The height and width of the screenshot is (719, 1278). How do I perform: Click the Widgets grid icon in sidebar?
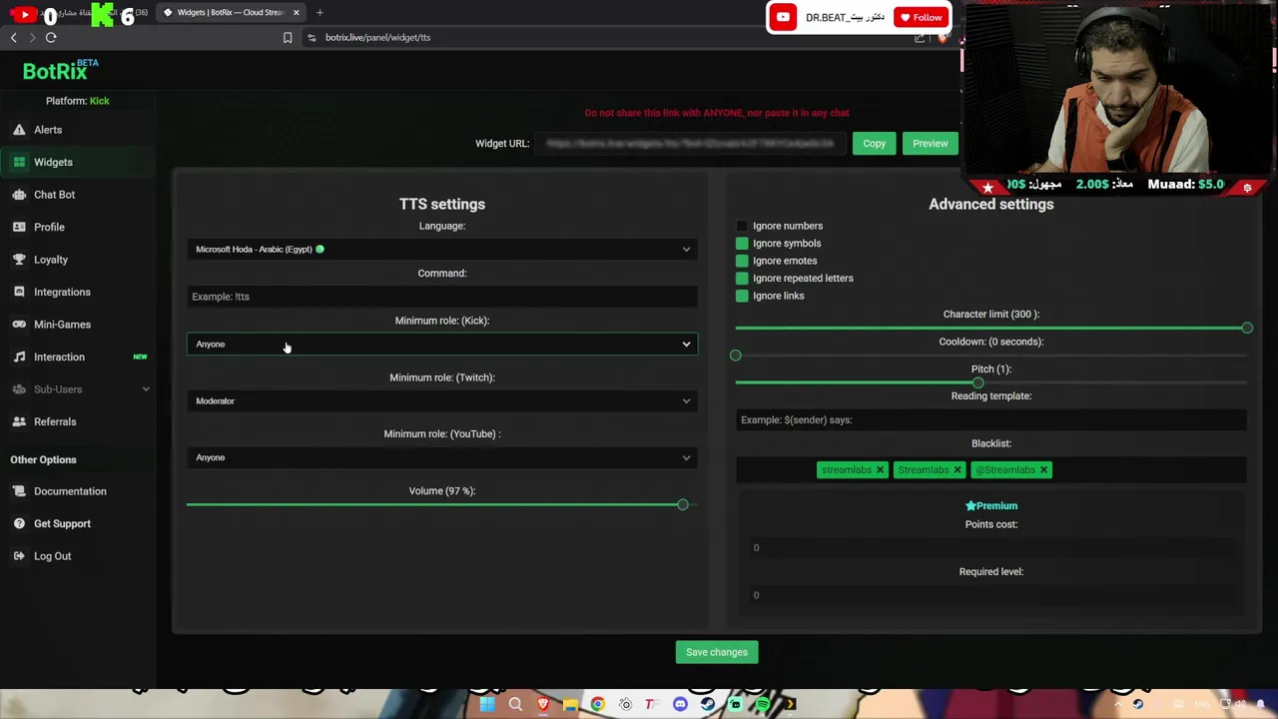[x=19, y=162]
